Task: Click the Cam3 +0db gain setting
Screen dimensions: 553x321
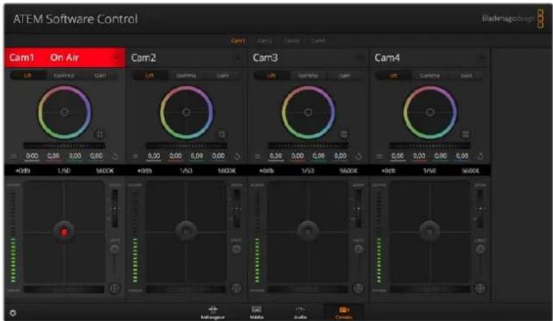Action: pos(266,171)
